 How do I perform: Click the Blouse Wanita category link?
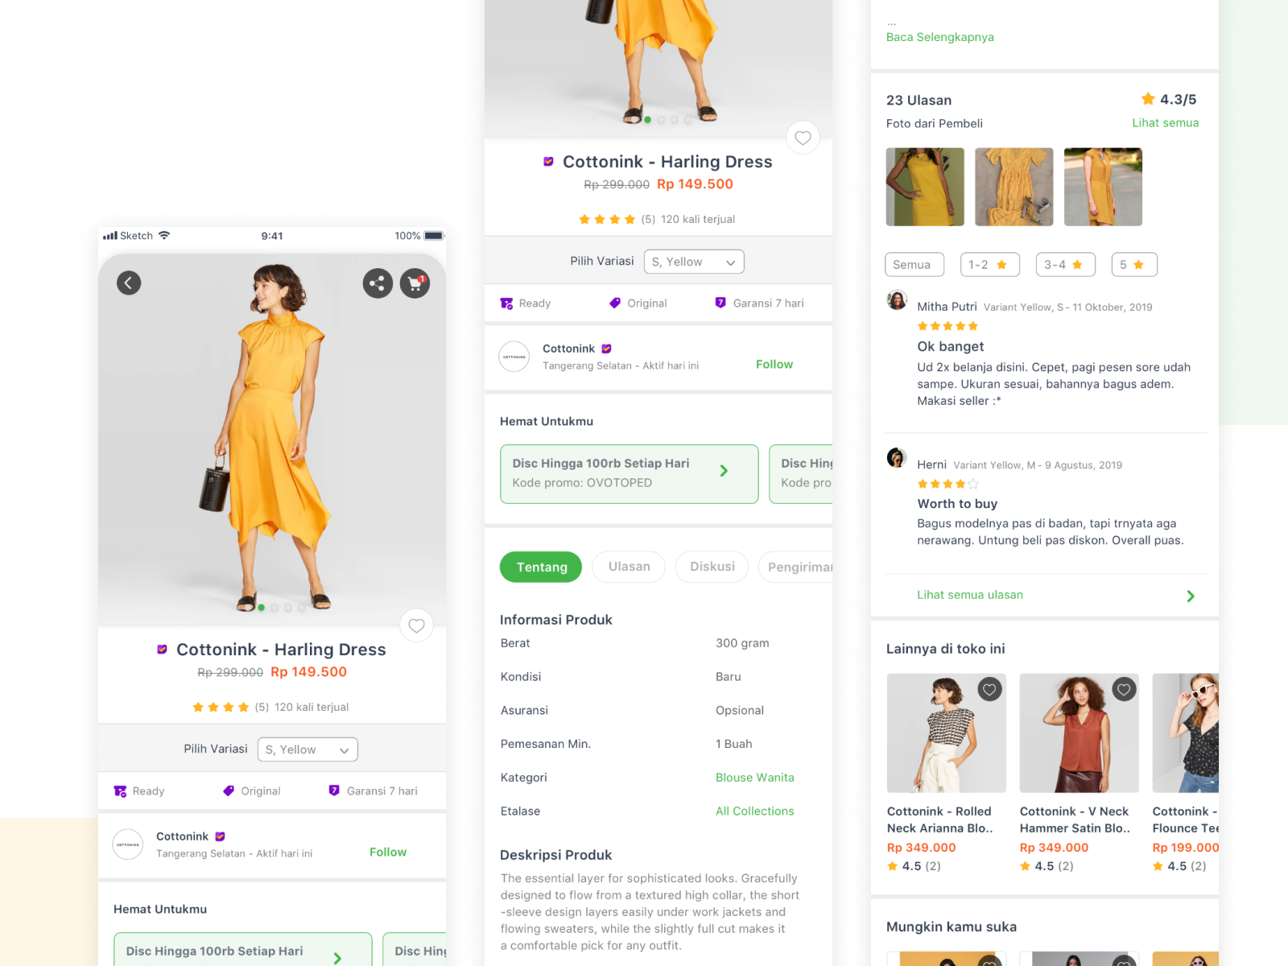754,778
